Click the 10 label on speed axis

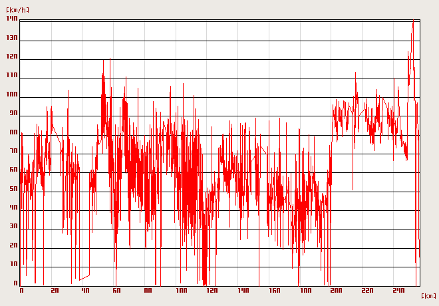13,265
